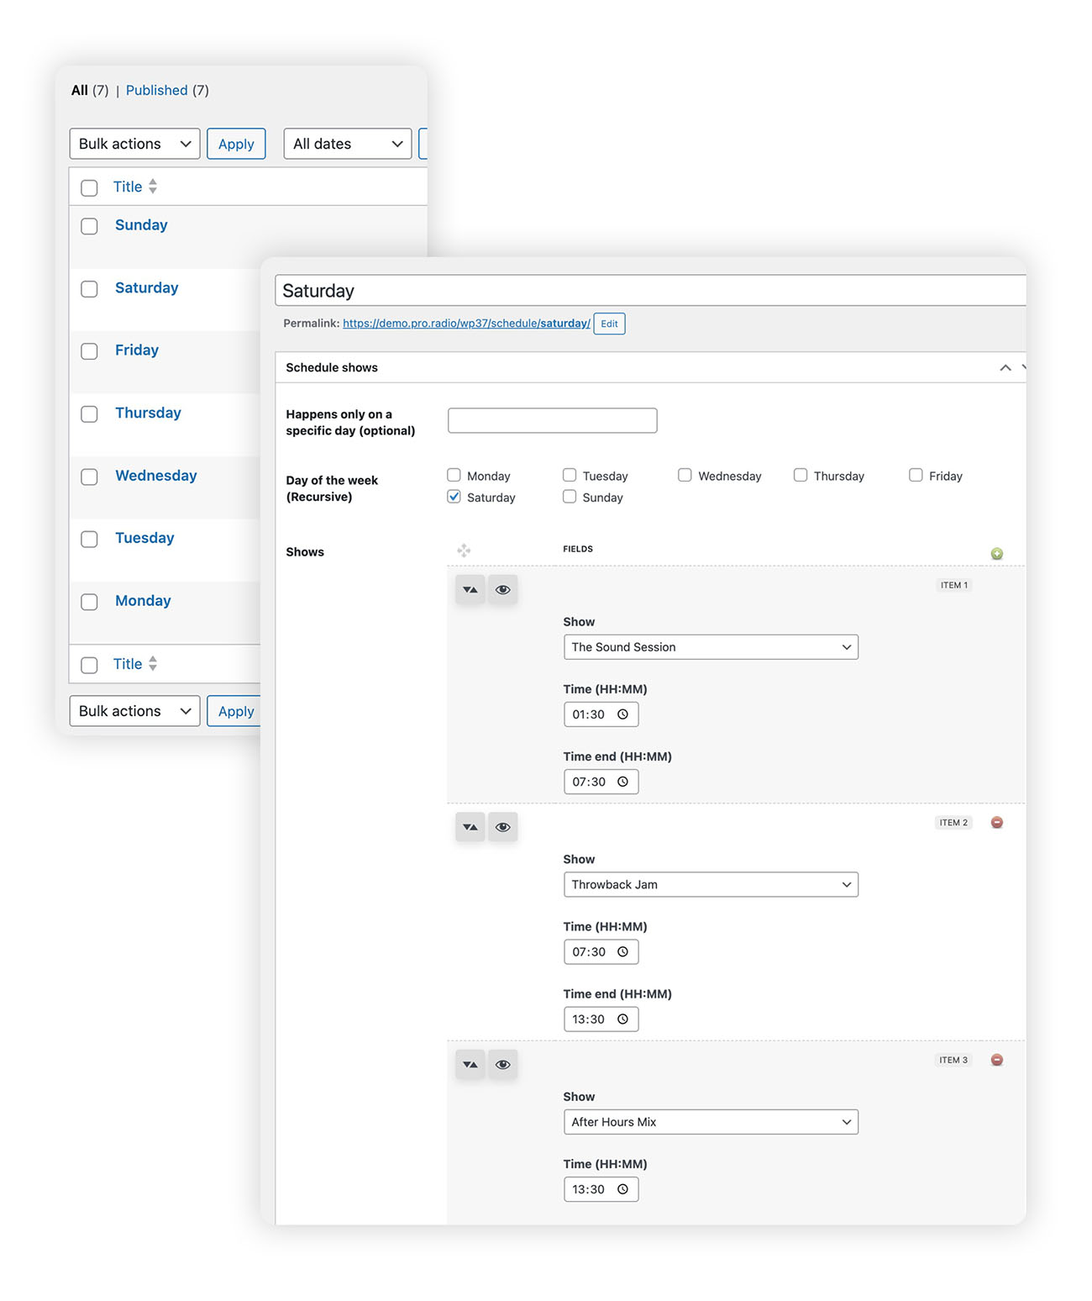The width and height of the screenshot is (1092, 1301).
Task: Collapse the Schedule shows panel
Action: point(1005,368)
